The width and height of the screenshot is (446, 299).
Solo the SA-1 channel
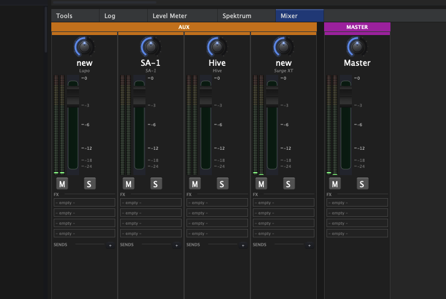tap(156, 184)
